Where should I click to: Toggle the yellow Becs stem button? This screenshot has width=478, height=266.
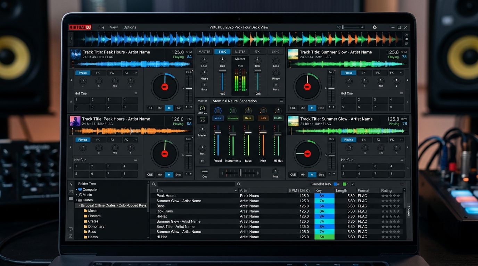tap(248, 118)
